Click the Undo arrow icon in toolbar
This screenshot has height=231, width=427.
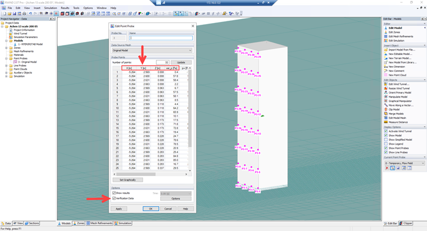point(30,13)
